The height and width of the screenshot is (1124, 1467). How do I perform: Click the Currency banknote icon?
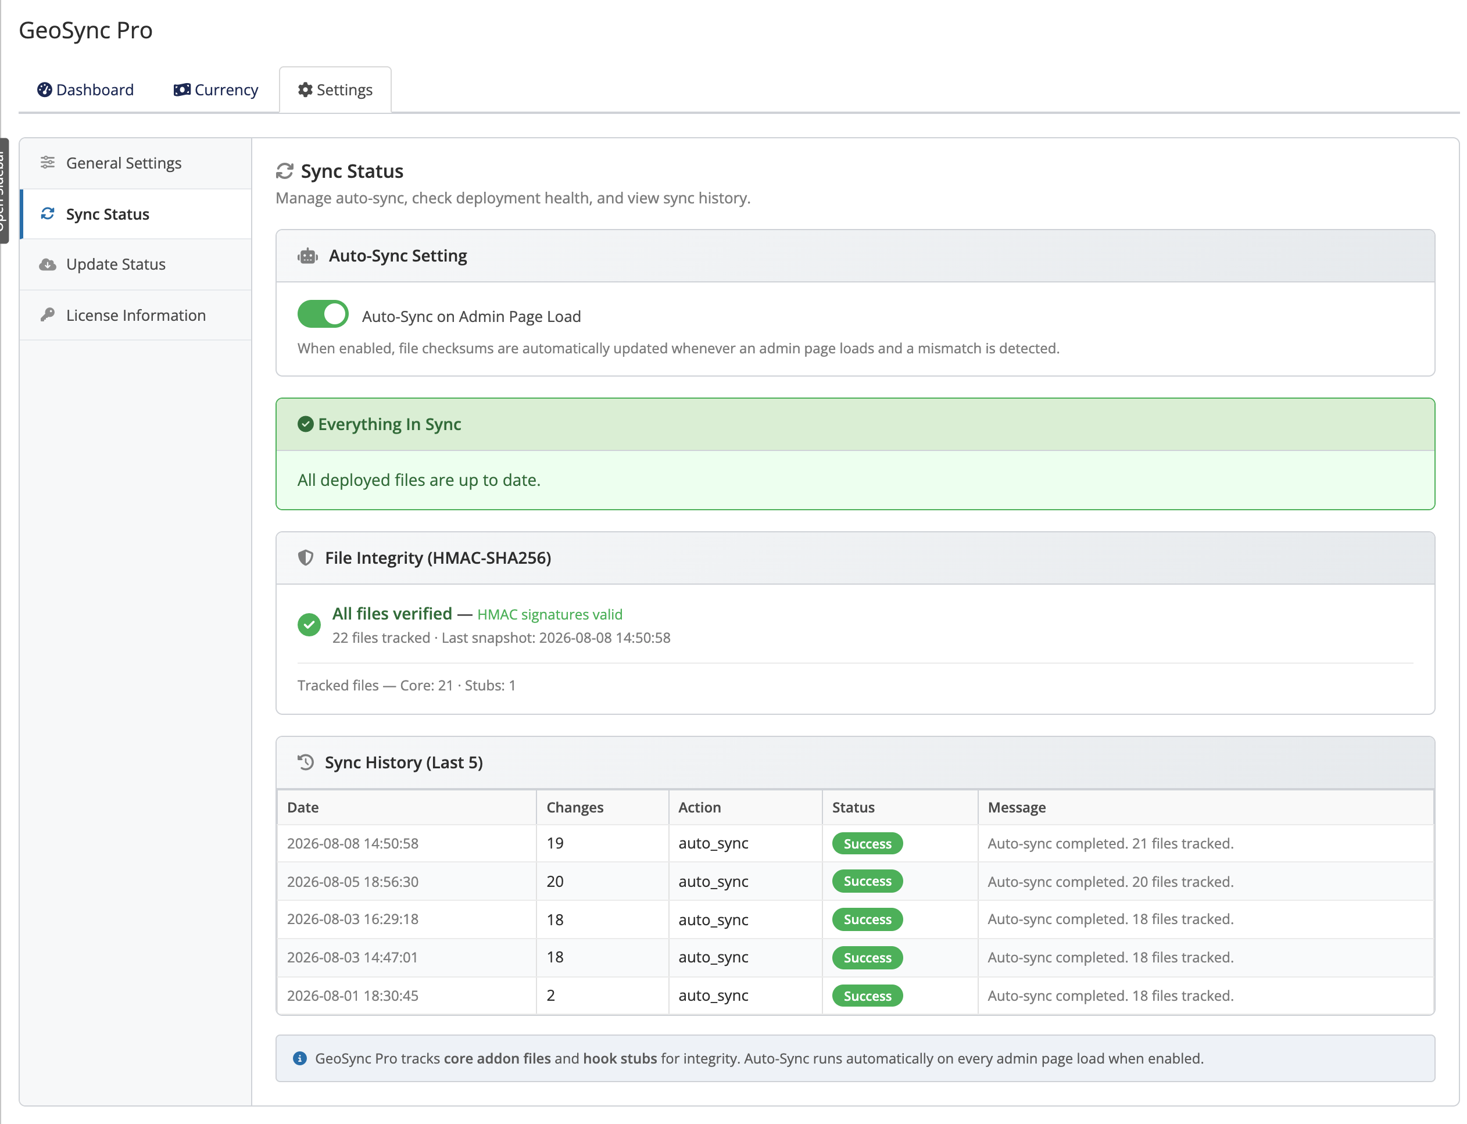point(182,90)
